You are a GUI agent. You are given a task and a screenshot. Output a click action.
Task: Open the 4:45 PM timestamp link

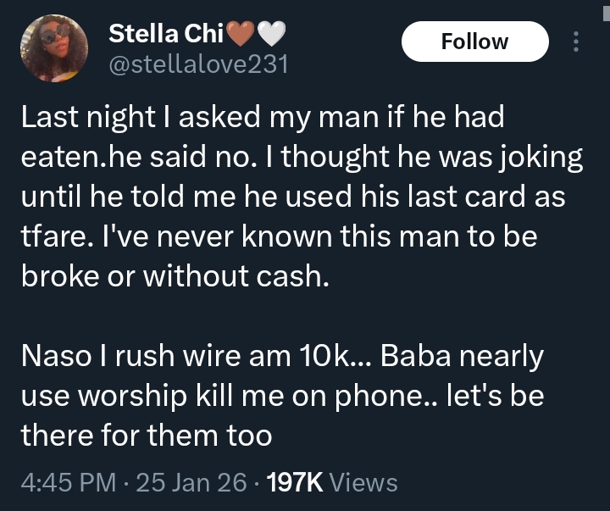click(69, 482)
